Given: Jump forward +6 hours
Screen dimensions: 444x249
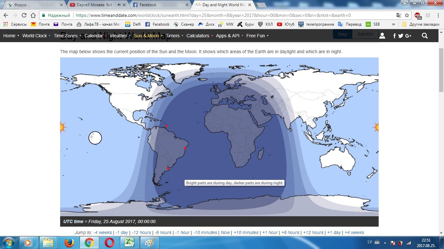Looking at the screenshot, I should [290, 232].
